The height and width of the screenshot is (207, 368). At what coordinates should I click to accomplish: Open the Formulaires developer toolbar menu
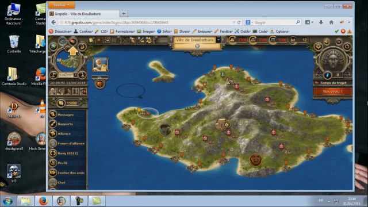(122, 31)
